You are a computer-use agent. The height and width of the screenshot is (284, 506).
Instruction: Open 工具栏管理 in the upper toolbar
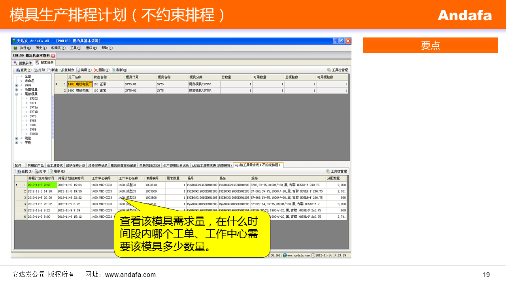(x=329, y=70)
